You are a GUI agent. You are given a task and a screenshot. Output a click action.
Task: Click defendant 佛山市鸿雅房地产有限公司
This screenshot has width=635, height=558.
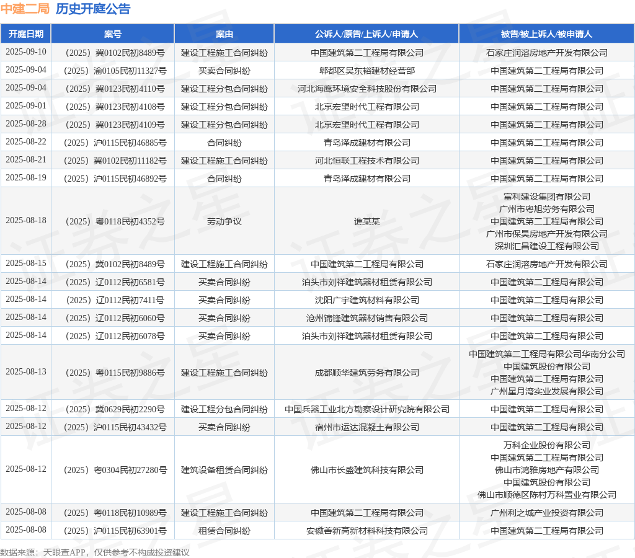pos(547,470)
